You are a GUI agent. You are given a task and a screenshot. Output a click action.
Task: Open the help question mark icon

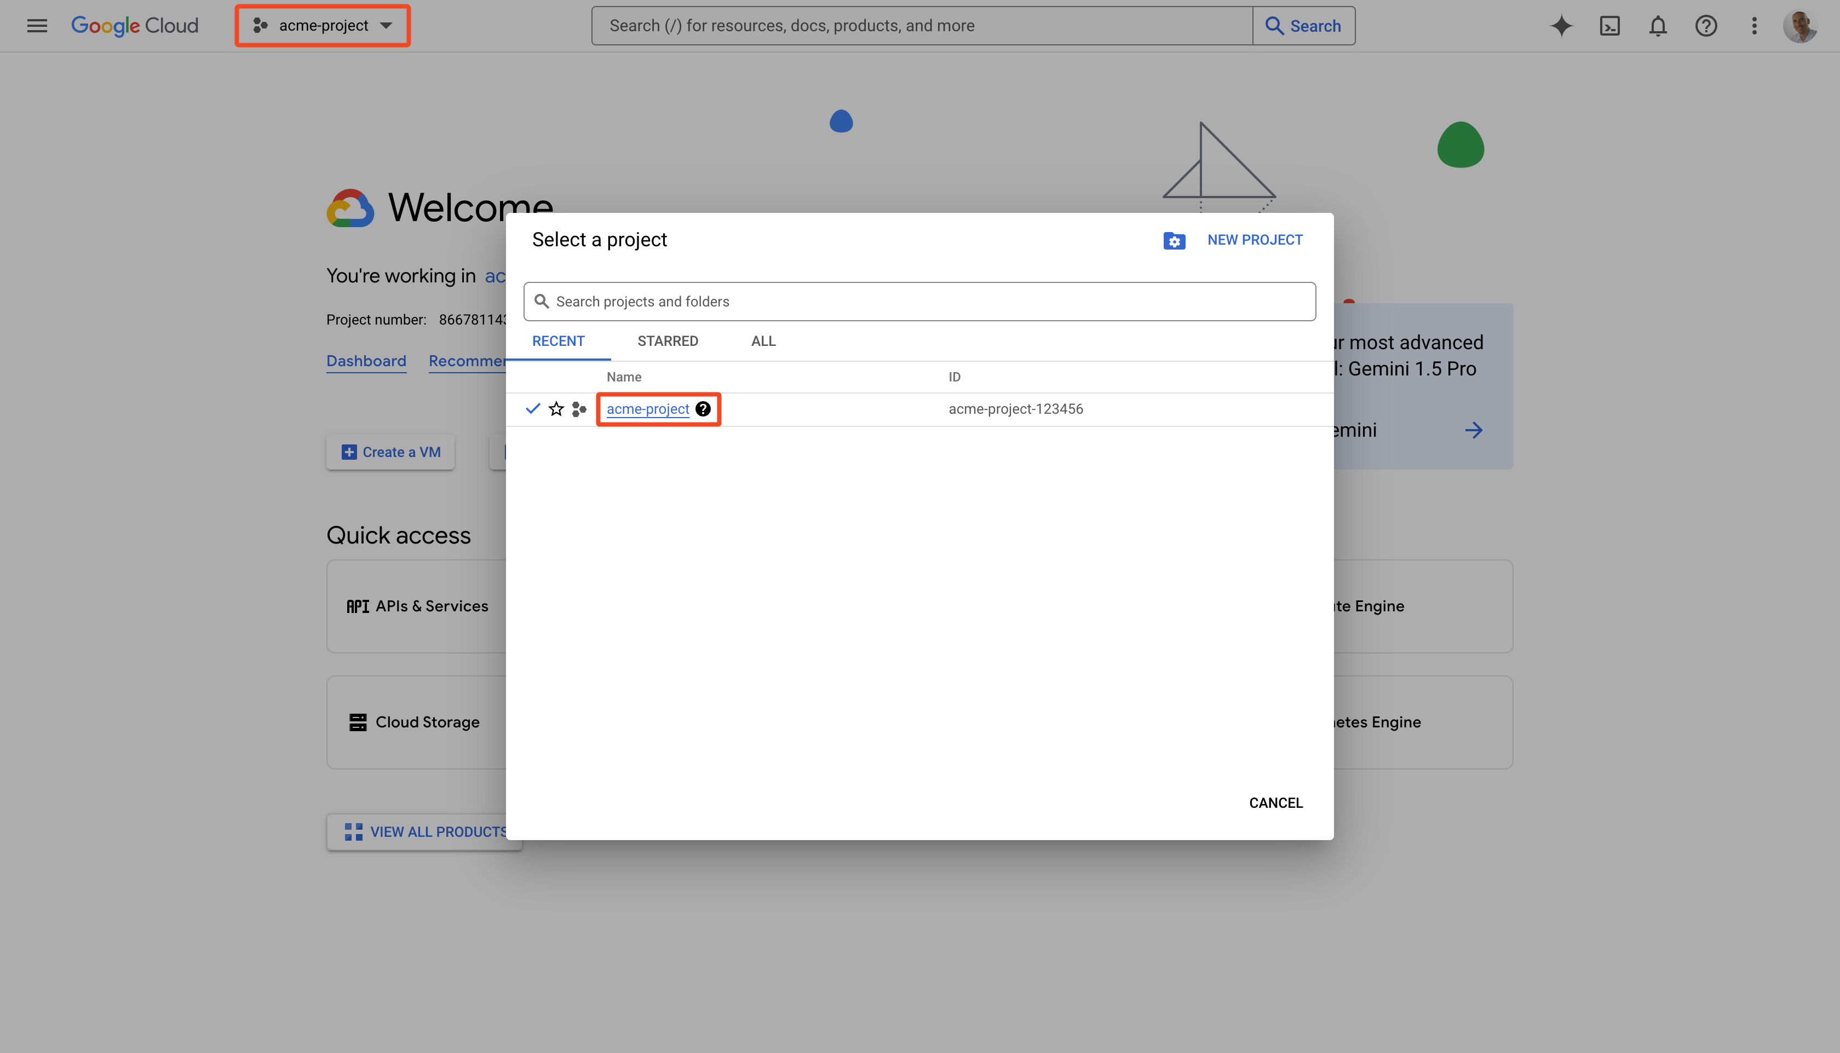pos(1706,26)
